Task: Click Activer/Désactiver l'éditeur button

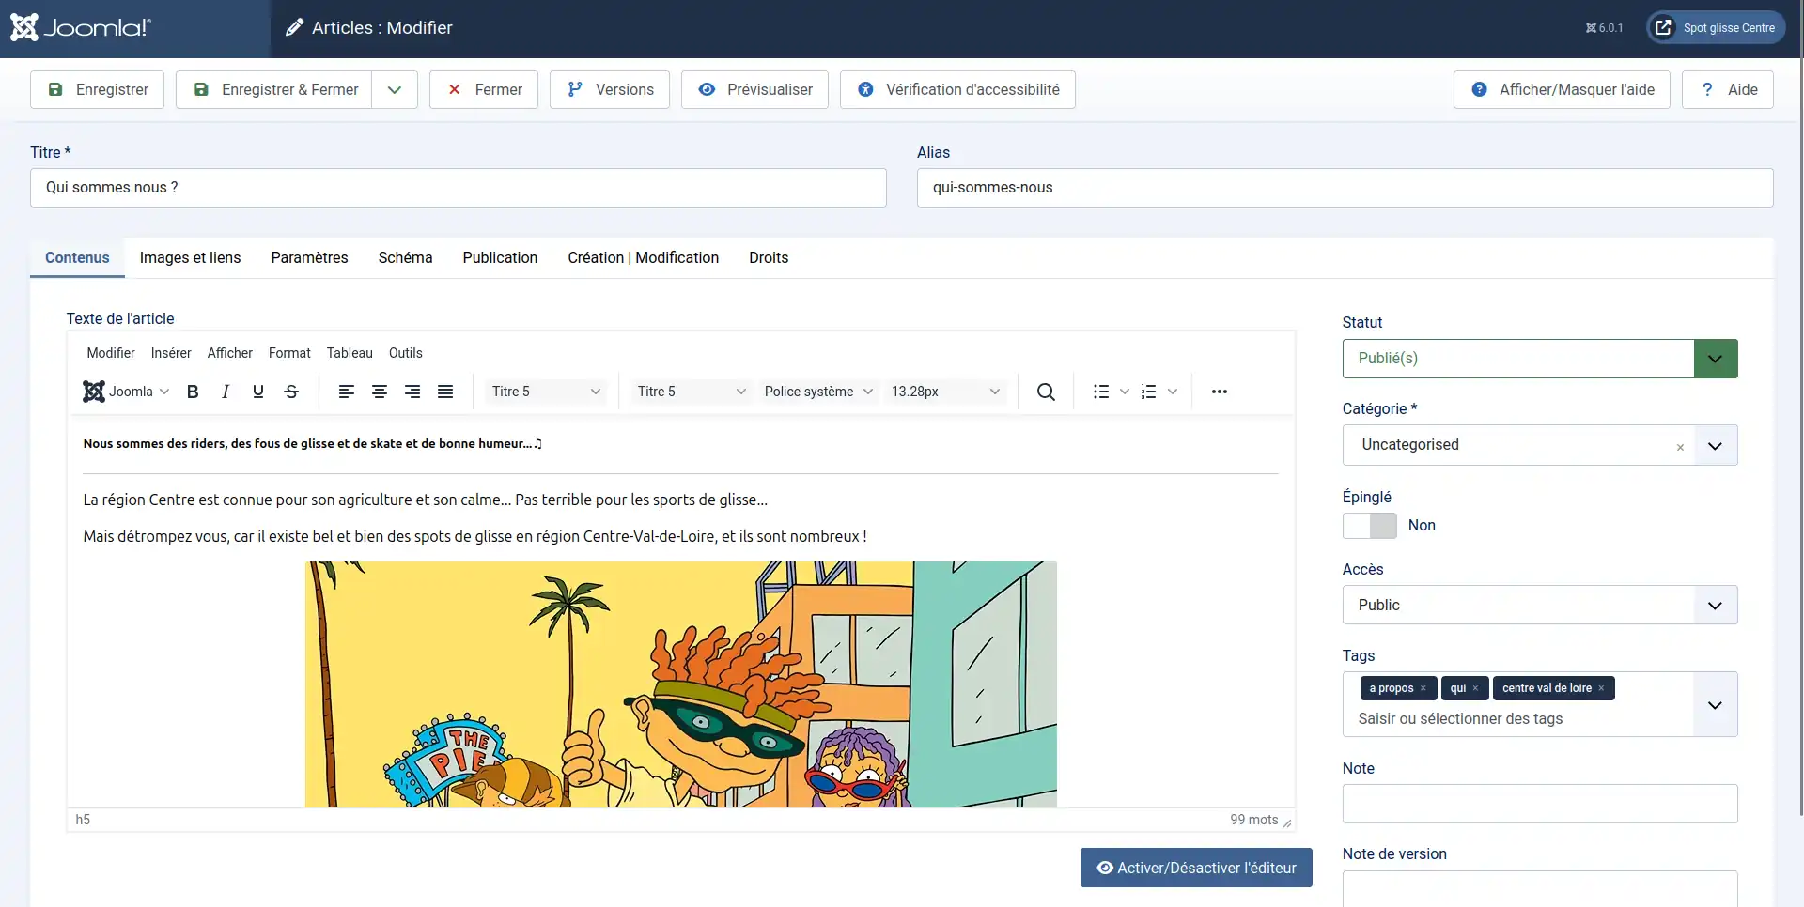Action: [1195, 868]
